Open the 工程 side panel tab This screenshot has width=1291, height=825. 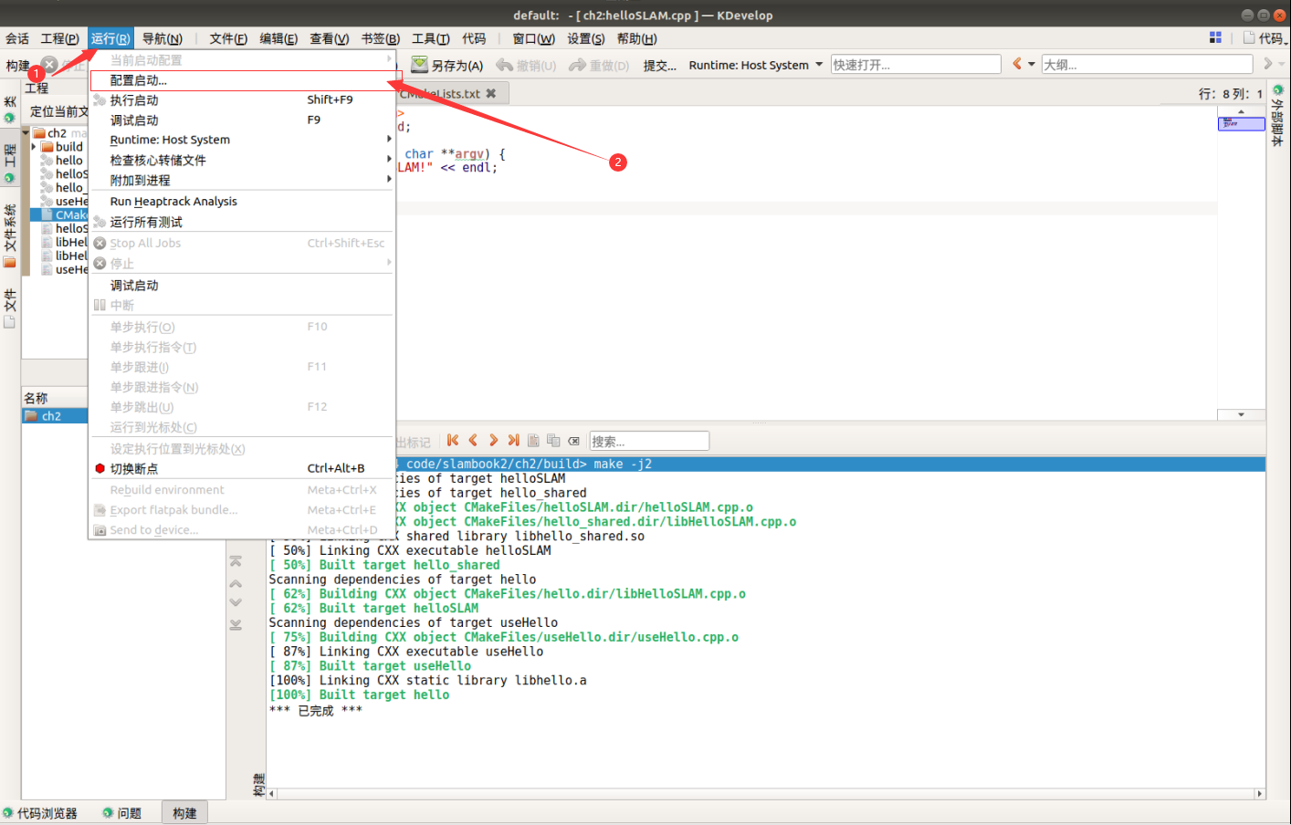tap(9, 162)
